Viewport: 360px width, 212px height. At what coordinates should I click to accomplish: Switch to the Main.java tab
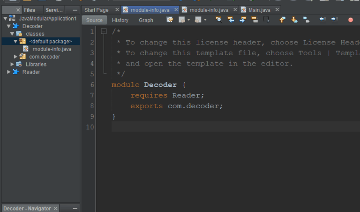[x=259, y=10]
